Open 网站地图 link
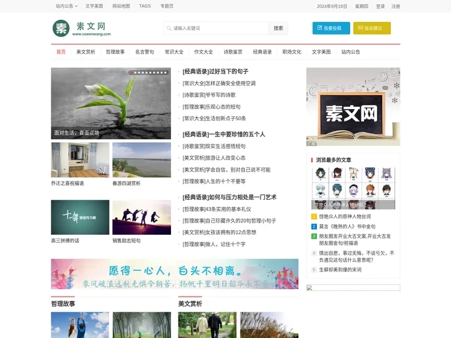 click(x=121, y=6)
